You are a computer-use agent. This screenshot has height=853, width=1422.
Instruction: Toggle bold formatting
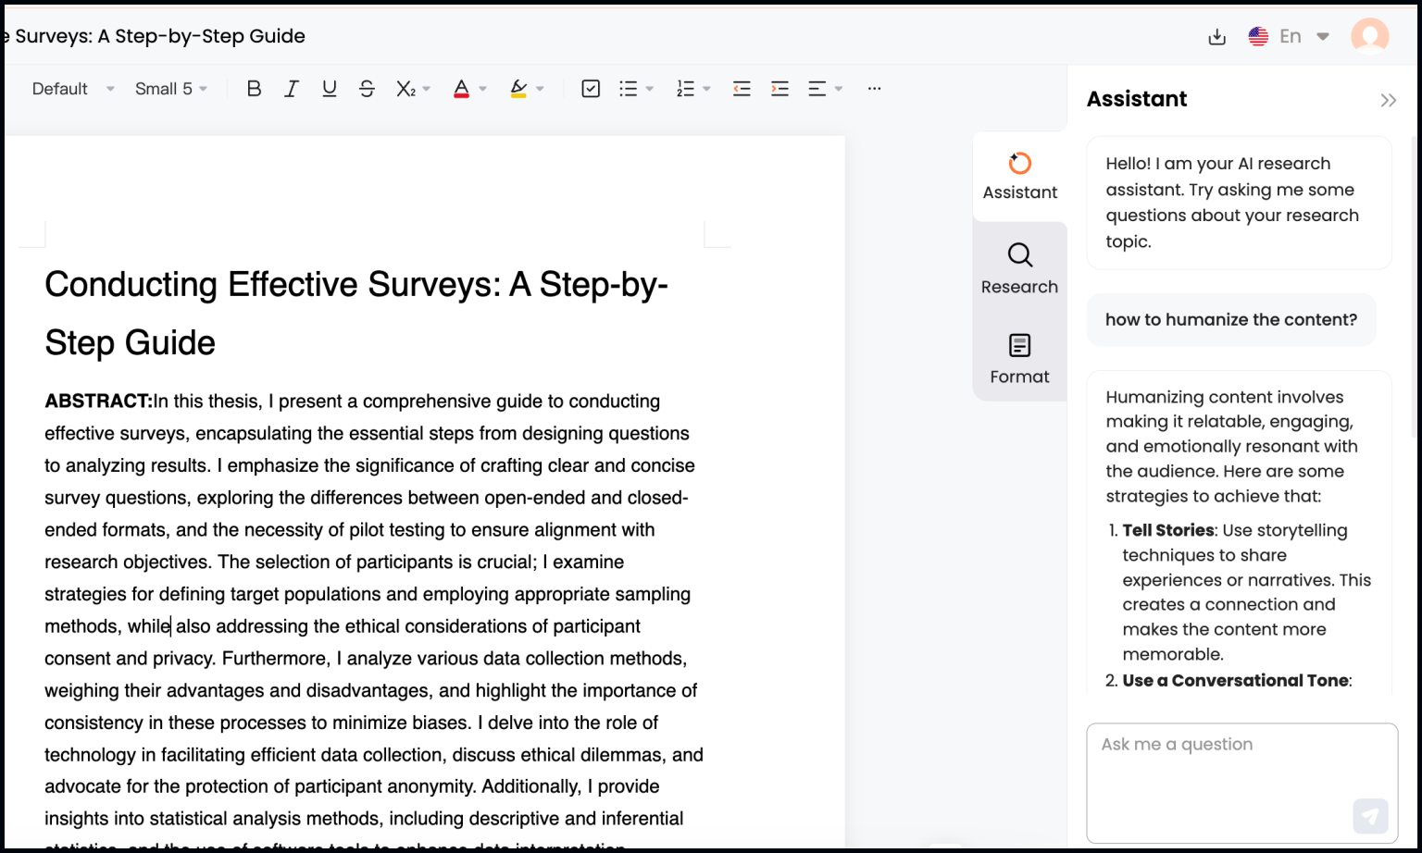pyautogui.click(x=254, y=88)
